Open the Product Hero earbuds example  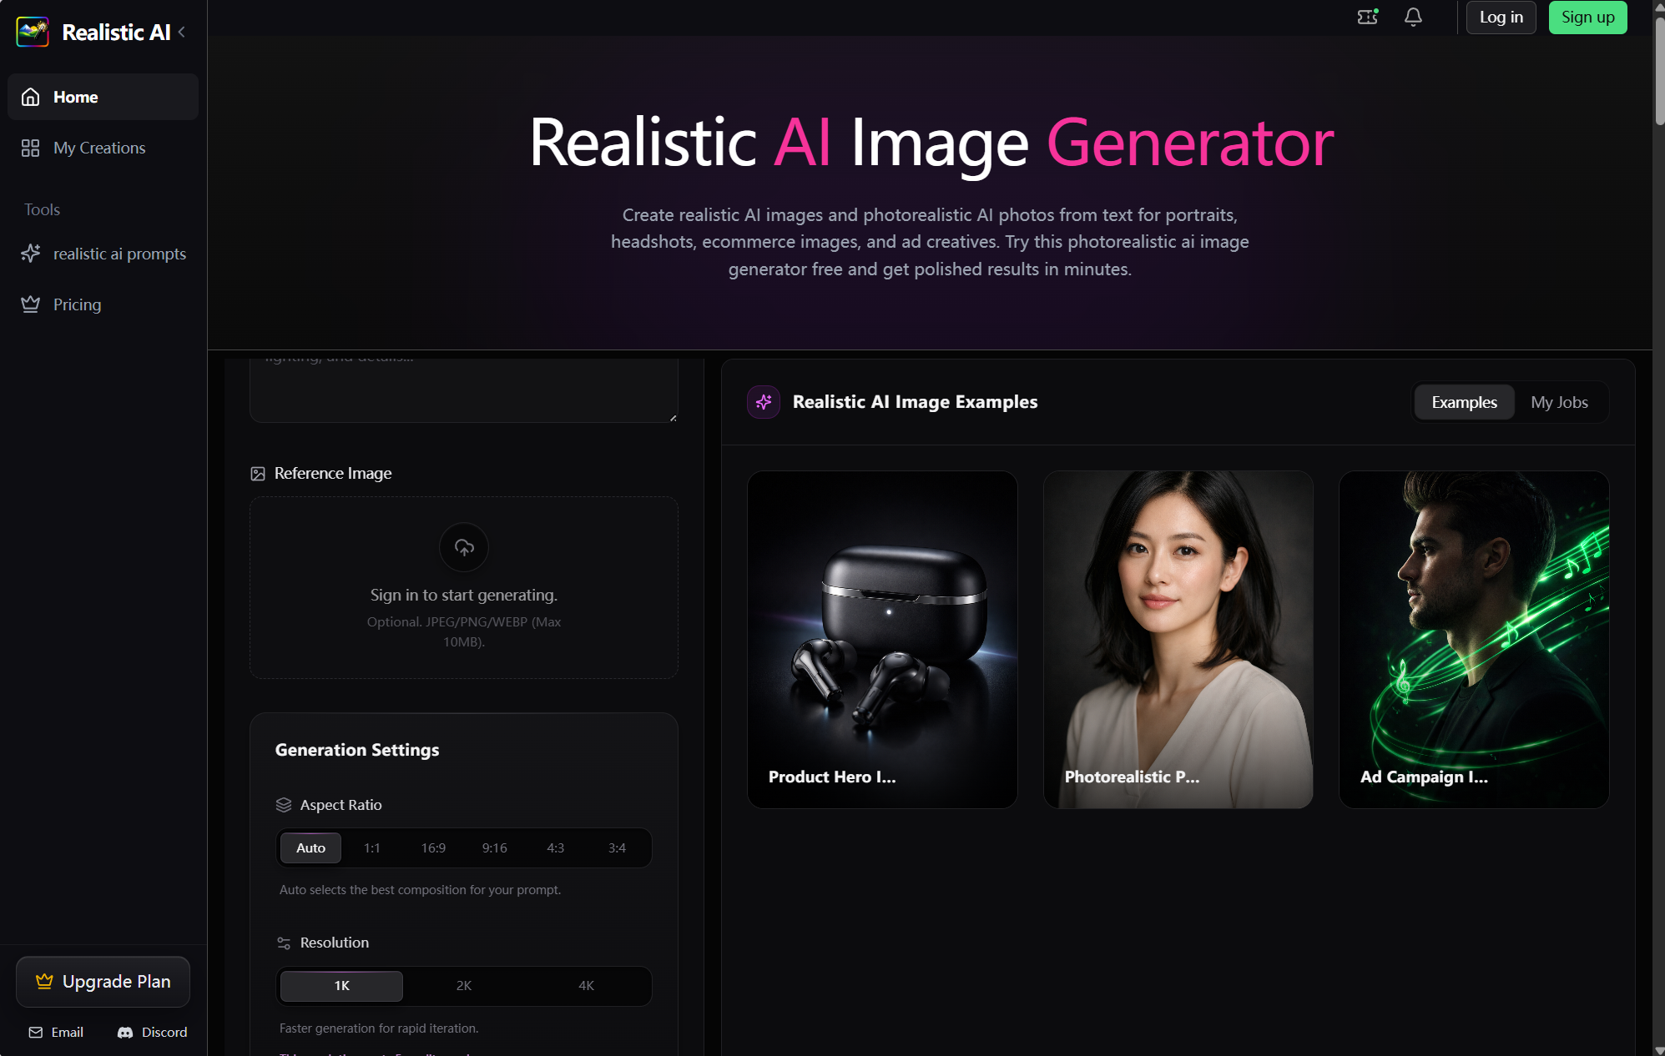pos(882,640)
